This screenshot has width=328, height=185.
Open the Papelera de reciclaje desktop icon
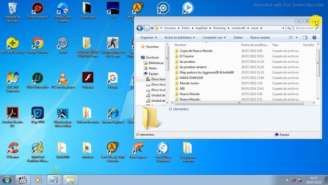[x=12, y=12]
